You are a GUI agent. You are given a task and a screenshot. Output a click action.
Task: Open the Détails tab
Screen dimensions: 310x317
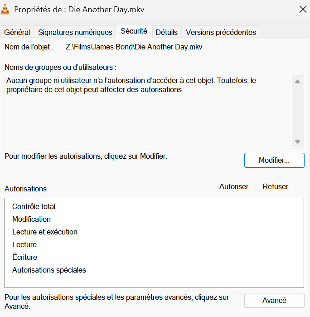(166, 32)
